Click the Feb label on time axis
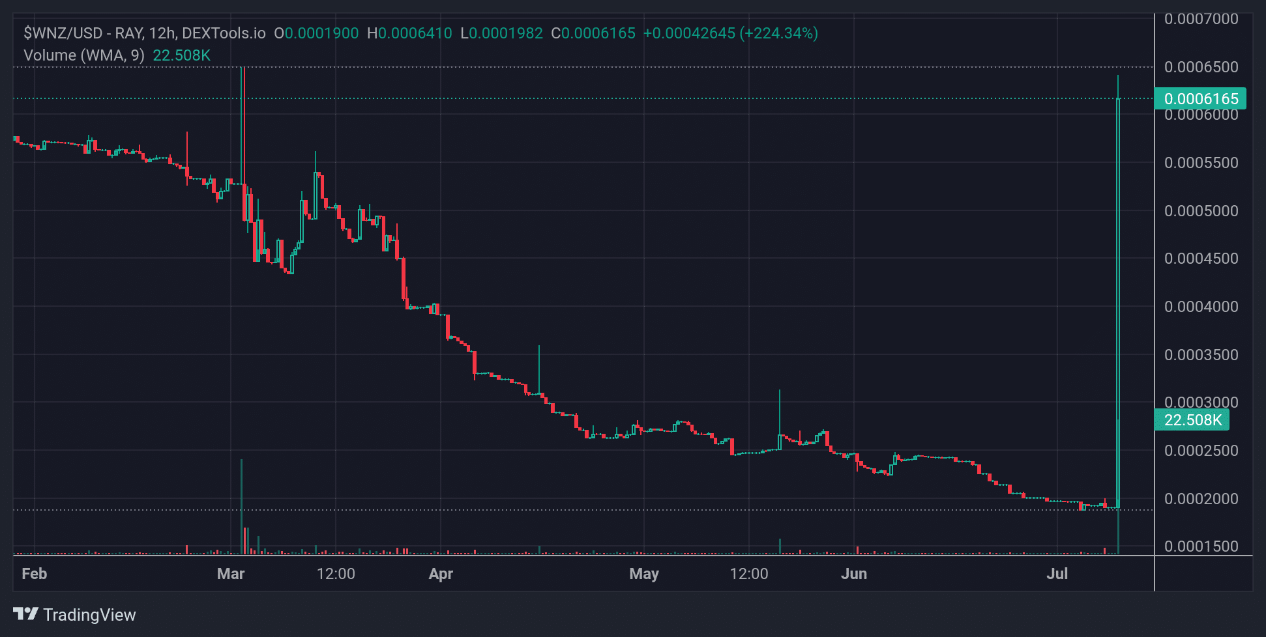This screenshot has width=1266, height=637. pyautogui.click(x=35, y=574)
